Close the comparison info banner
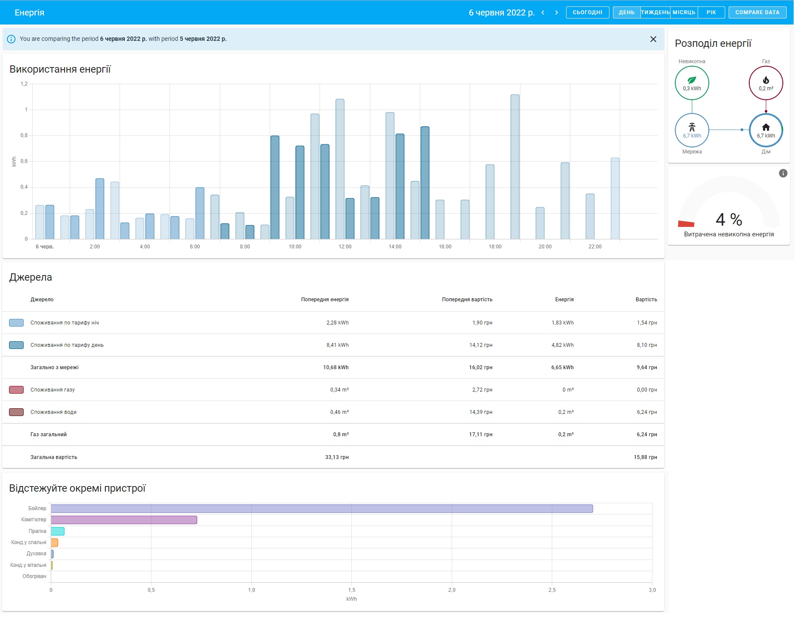Viewport: 794px width, 618px height. [x=653, y=39]
